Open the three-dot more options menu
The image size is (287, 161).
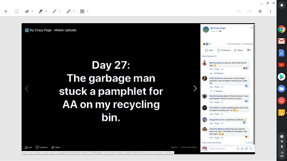270,11
